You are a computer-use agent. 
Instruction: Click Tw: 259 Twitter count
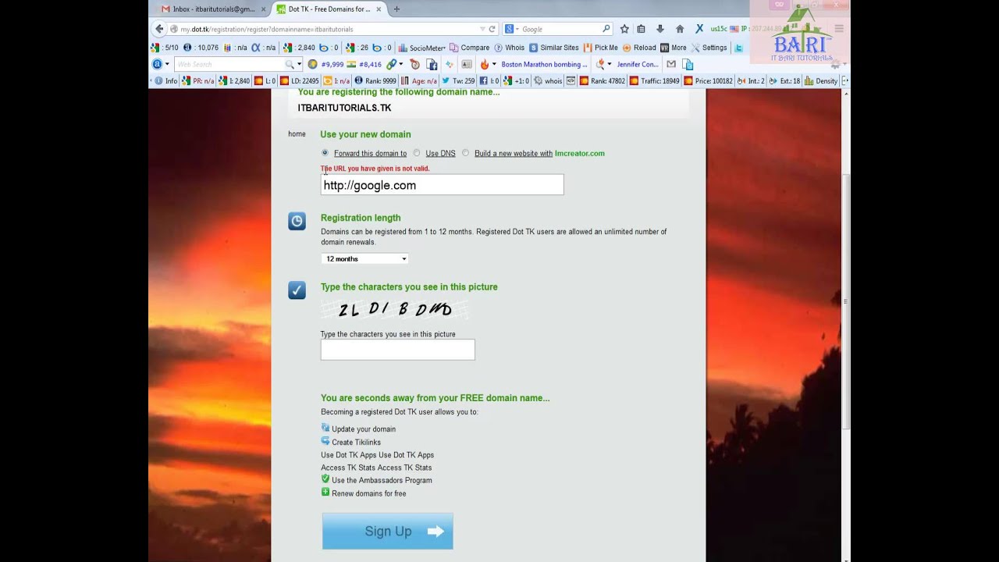point(458,80)
